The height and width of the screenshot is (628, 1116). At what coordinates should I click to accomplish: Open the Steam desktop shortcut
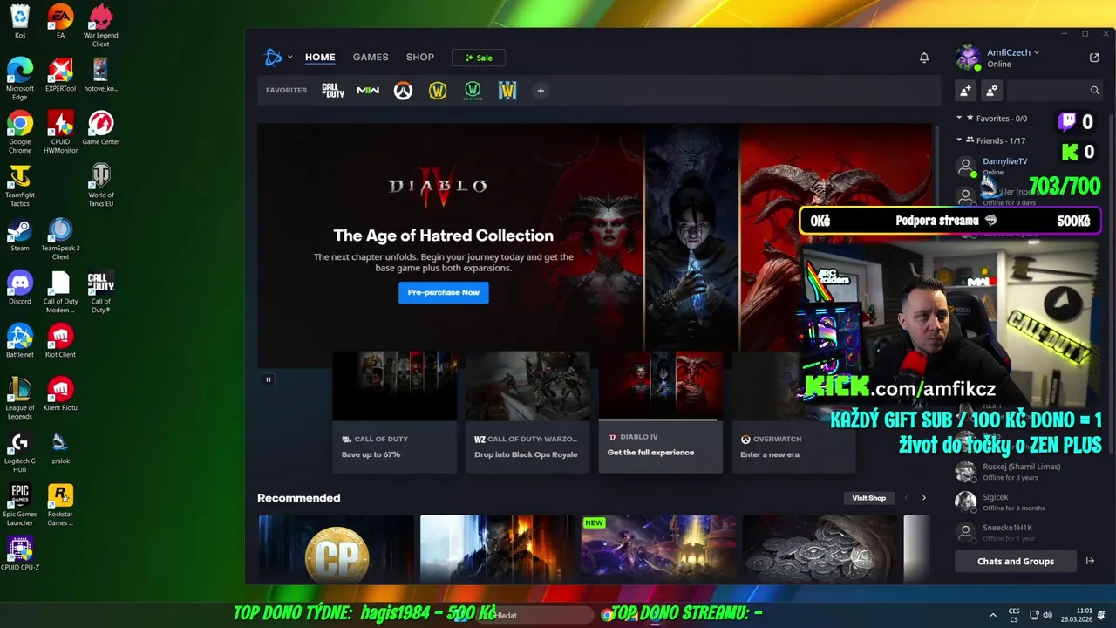(x=20, y=235)
